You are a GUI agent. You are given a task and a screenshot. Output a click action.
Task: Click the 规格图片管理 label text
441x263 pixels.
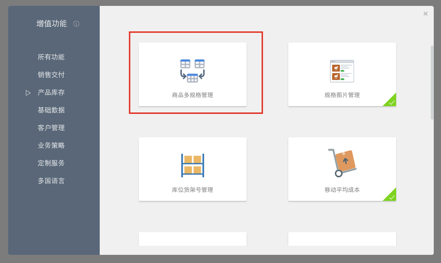(x=342, y=95)
